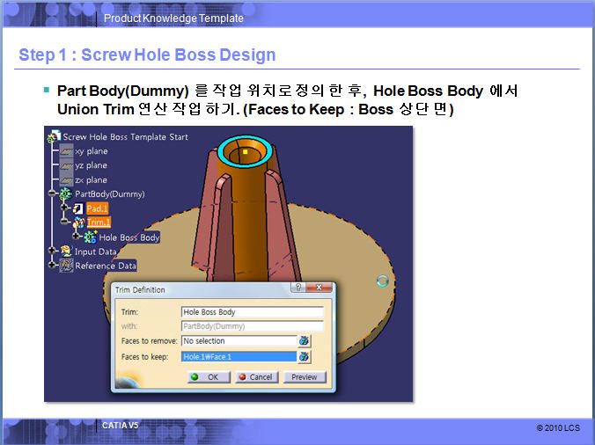The image size is (595, 445).
Task: Click the PartBody(Dummy) gear icon
Action: [66, 193]
